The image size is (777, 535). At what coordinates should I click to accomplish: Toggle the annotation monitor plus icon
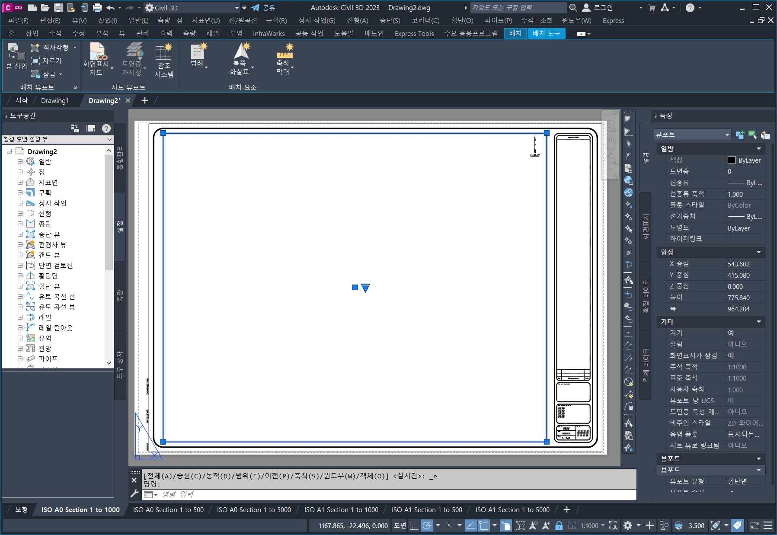[x=649, y=525]
